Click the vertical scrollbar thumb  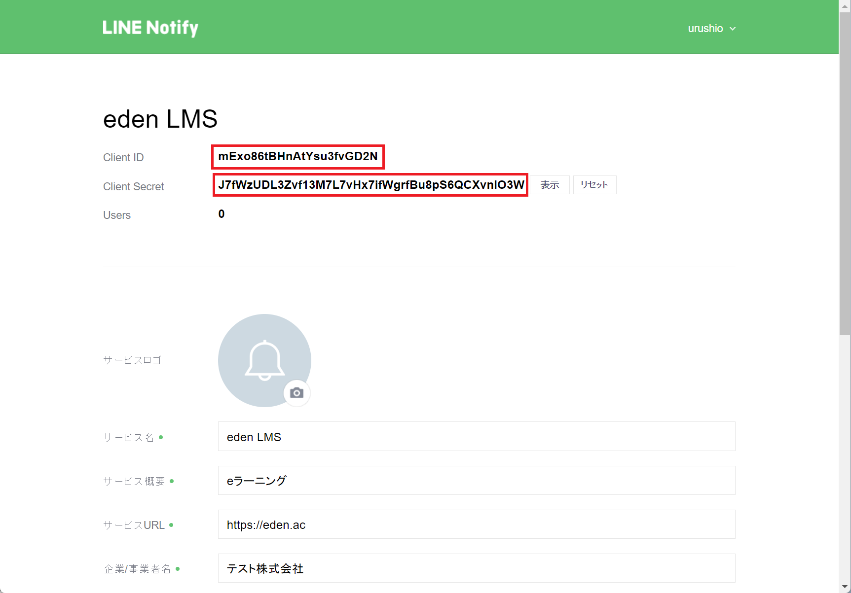845,174
